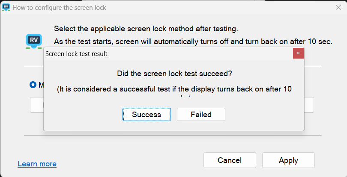Click the "It is considered a successful test" note

(174, 89)
